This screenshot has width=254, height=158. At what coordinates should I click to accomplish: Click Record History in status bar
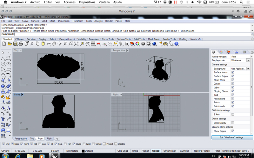pos(202,151)
